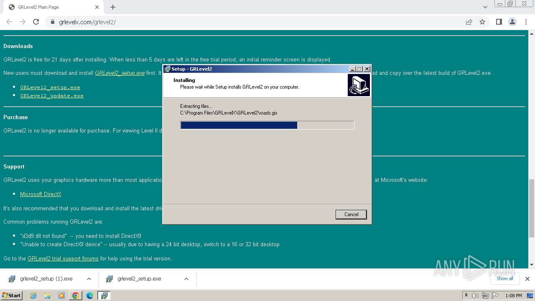Click the Purchase section heading

(15, 117)
